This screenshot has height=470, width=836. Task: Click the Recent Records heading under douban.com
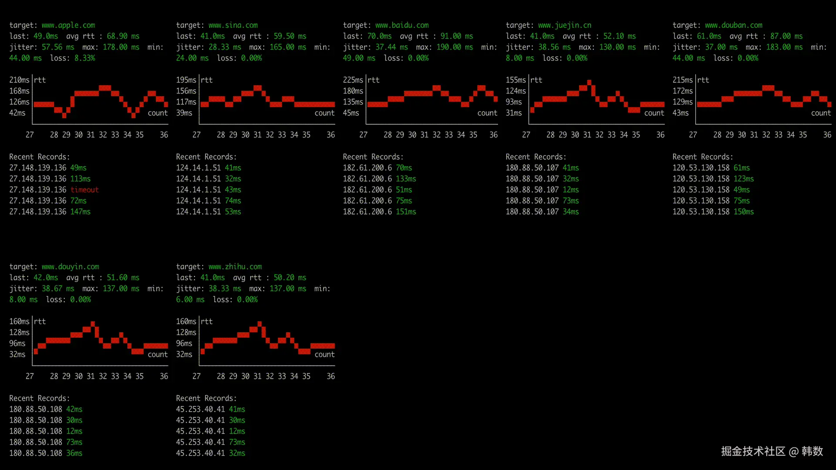point(702,157)
